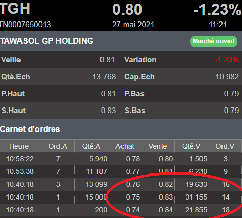The image size is (242, 218).
Task: Select the Vente column header
Action: pos(157,146)
